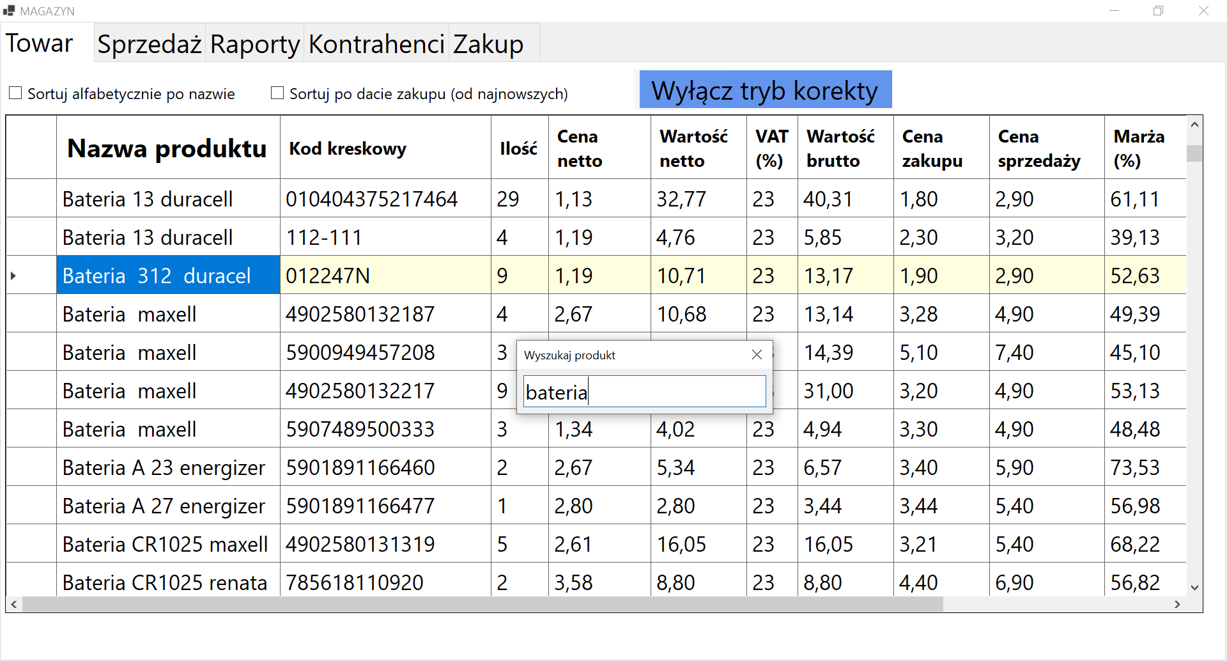The width and height of the screenshot is (1227, 661).
Task: Restore the window using the title bar button
Action: point(1158,11)
